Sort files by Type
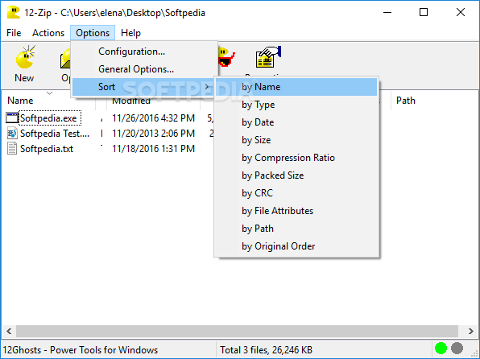 296,105
